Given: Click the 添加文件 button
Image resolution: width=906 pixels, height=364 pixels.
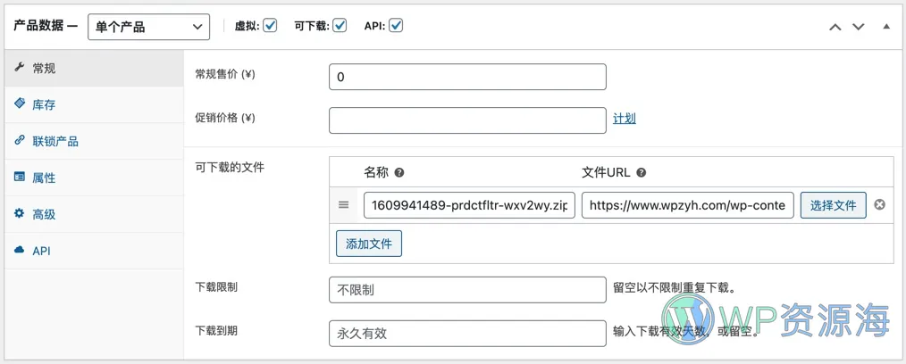Looking at the screenshot, I should (x=369, y=244).
